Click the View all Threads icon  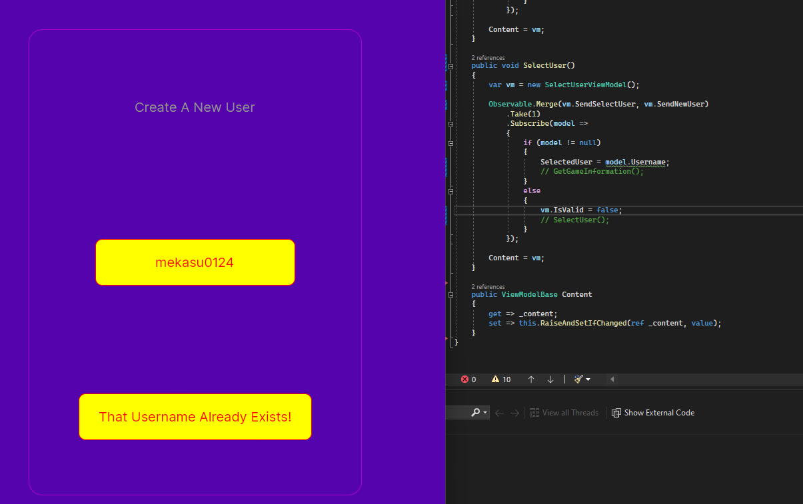click(534, 413)
